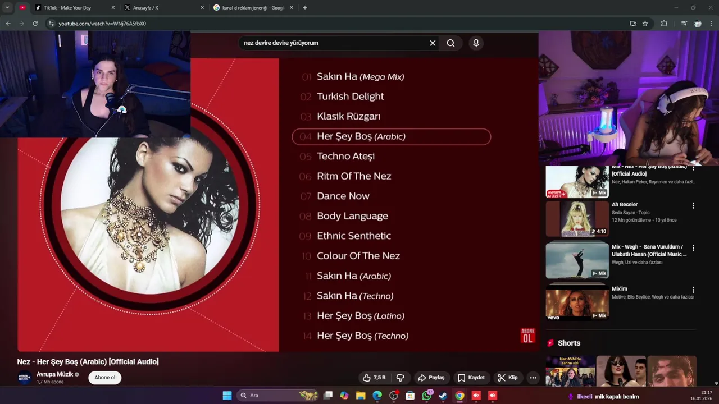Subscribe with the Abone ol button
Screen dimensions: 719x404
pyautogui.click(x=105, y=378)
